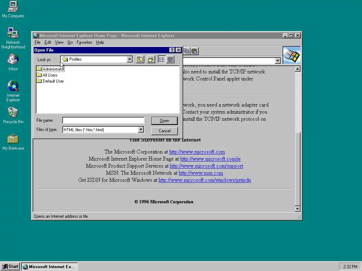Click the IE address bar field
Image resolution: width=362 pixels, height=271 pixels.
[x=229, y=61]
